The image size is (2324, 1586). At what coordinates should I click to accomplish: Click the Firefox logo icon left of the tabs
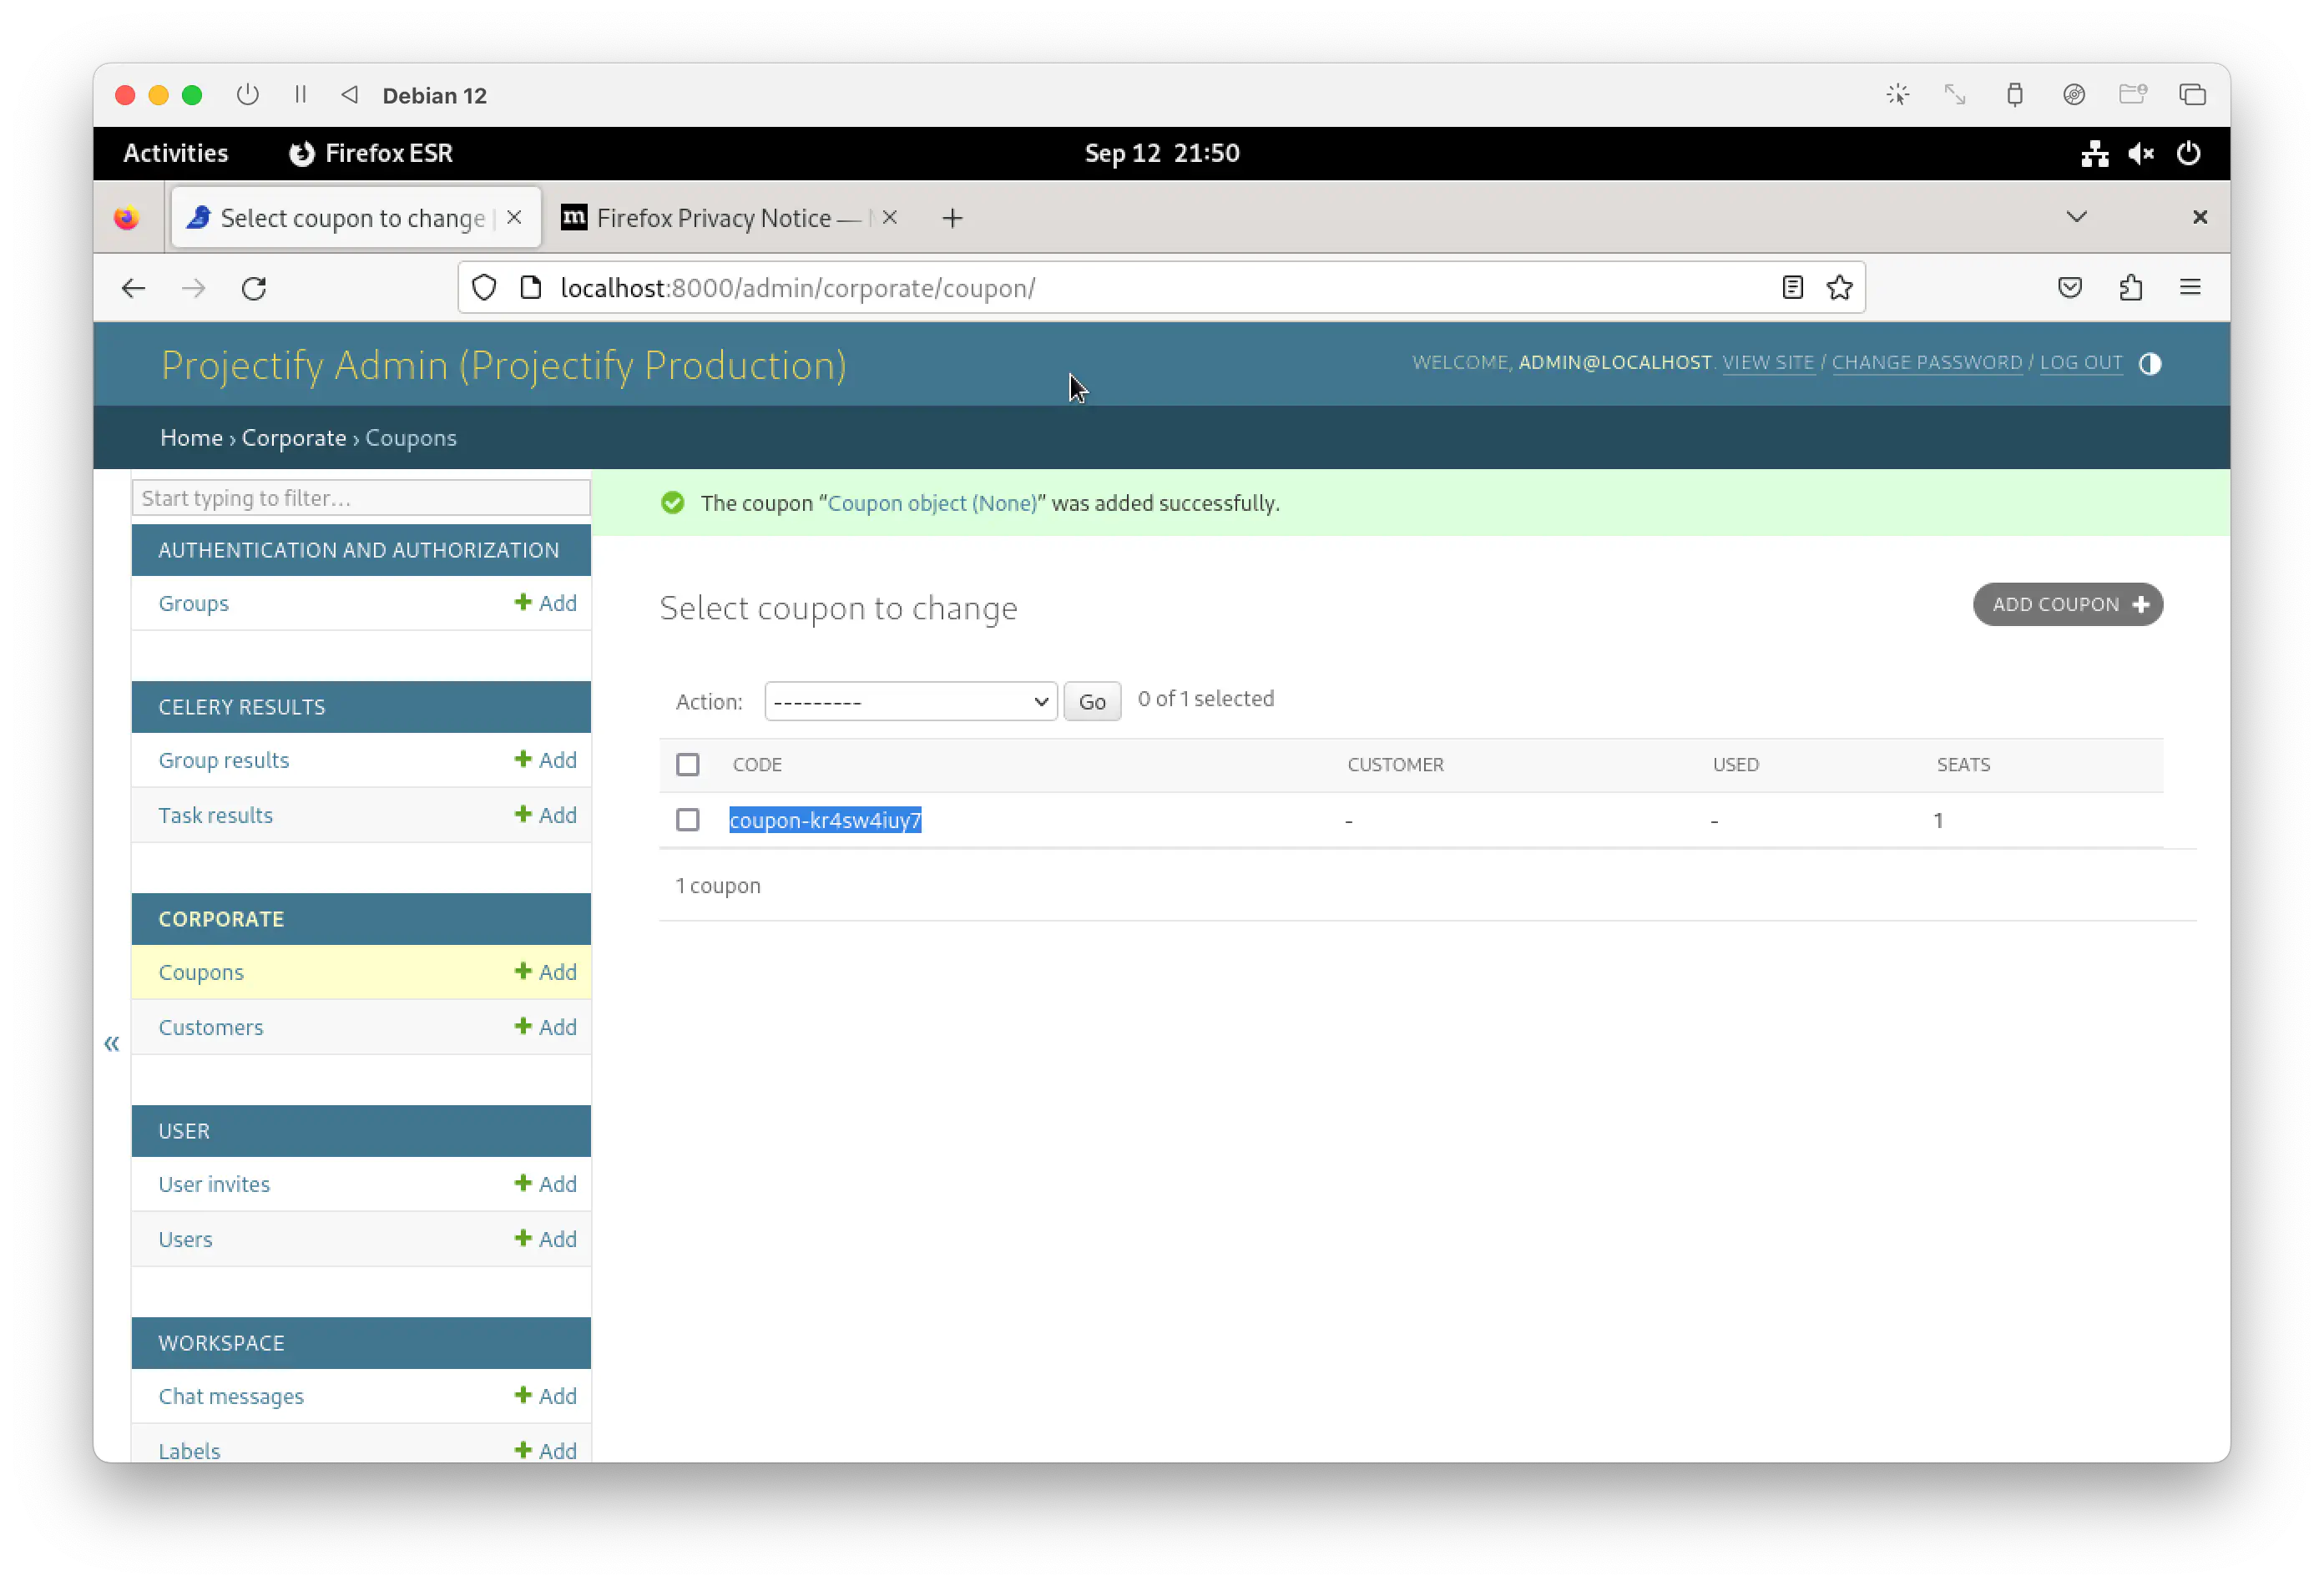point(127,218)
